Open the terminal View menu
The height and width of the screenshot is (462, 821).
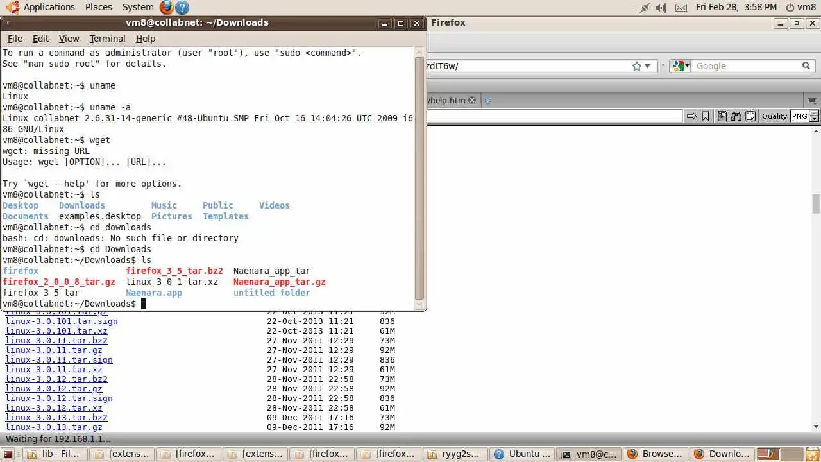[x=69, y=38]
